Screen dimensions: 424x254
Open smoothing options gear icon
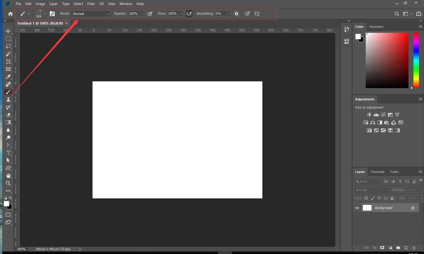[x=237, y=14]
